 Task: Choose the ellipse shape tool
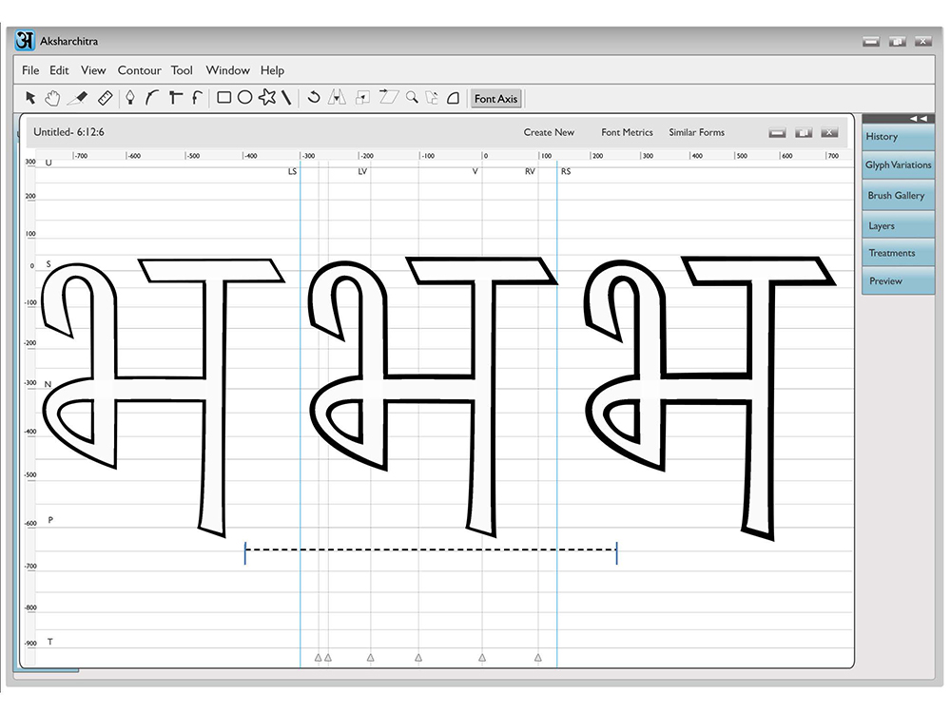(x=244, y=97)
